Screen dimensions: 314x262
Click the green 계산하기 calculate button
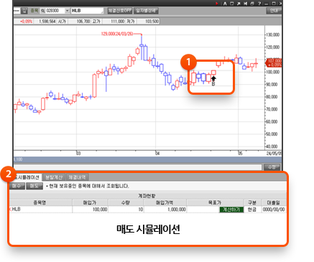(231, 210)
